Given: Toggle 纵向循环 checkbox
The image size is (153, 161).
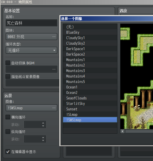Looking at the screenshot, I should [x=8, y=132].
